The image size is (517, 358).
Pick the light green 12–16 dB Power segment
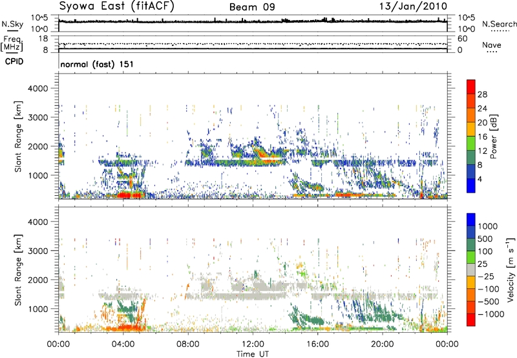pyautogui.click(x=471, y=143)
